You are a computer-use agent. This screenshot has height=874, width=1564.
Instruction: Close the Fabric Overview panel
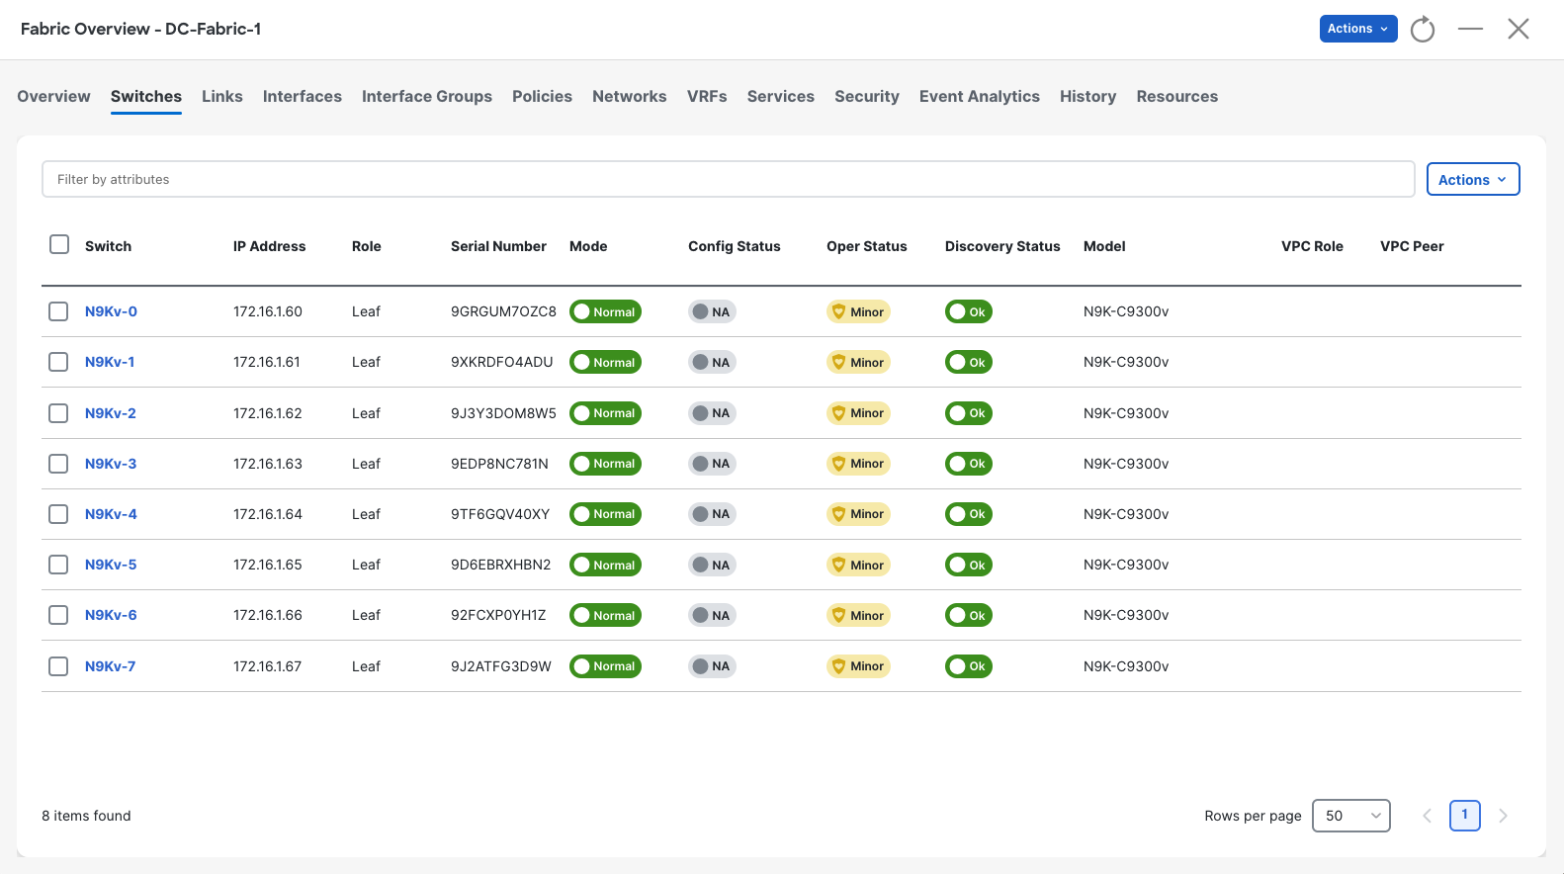tap(1519, 29)
